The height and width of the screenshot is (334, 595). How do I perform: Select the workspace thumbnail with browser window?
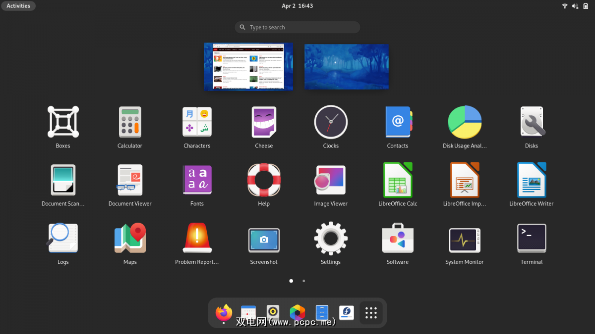coord(248,67)
